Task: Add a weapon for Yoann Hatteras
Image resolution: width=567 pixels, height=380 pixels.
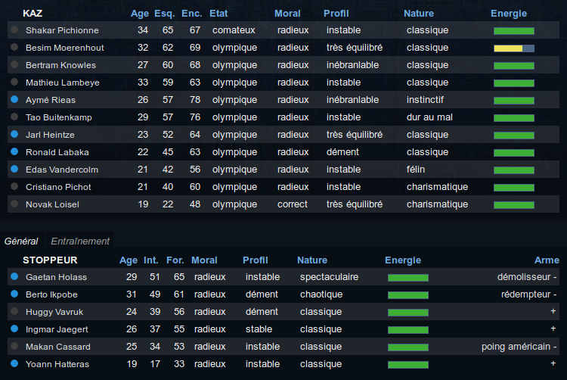Action: 553,363
